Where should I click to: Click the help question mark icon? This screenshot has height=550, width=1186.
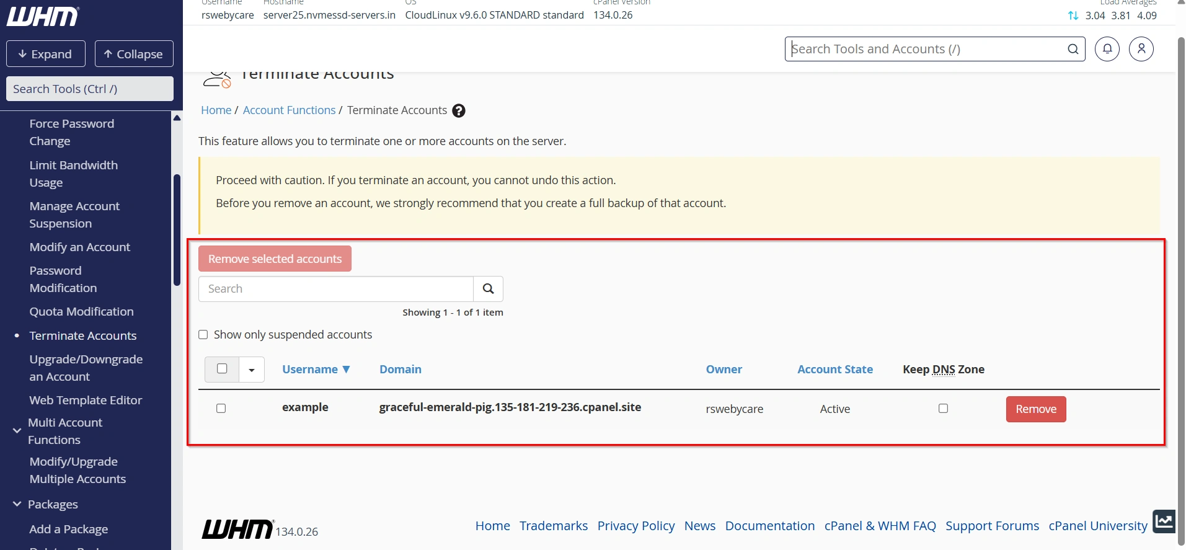[x=459, y=111]
